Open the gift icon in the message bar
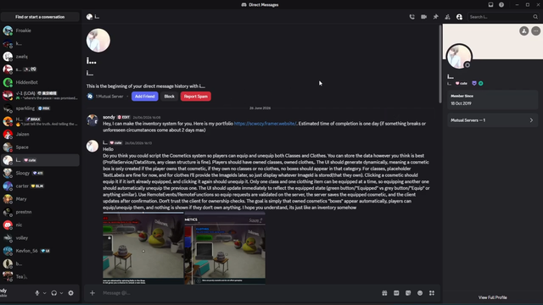The image size is (543, 305). click(x=384, y=293)
